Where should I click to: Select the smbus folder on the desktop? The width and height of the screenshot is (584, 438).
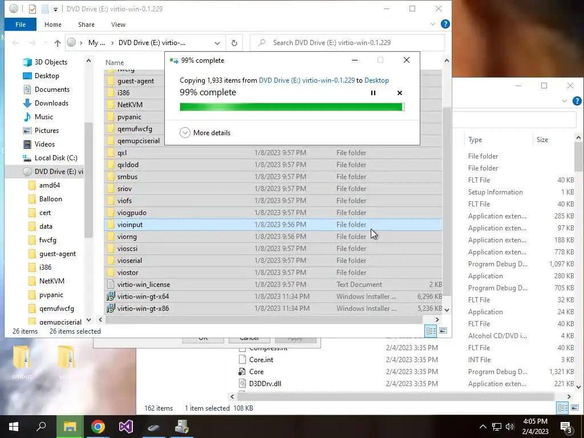pyautogui.click(x=22, y=362)
